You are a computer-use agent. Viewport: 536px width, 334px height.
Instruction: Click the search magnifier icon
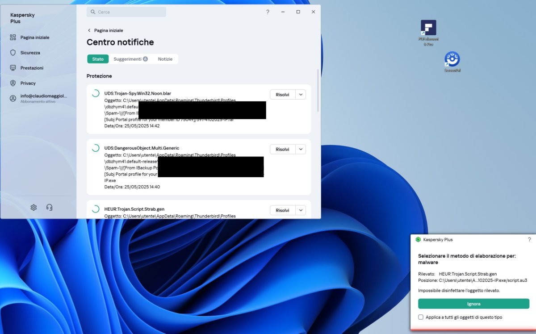tap(93, 12)
